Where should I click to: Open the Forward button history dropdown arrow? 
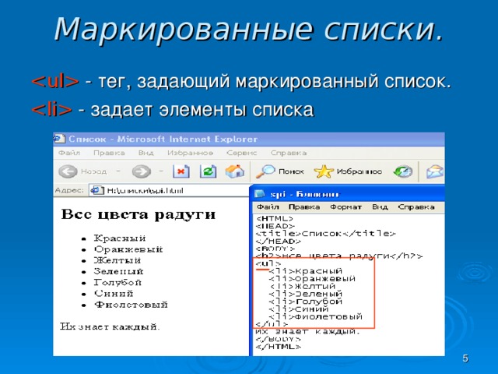point(161,171)
